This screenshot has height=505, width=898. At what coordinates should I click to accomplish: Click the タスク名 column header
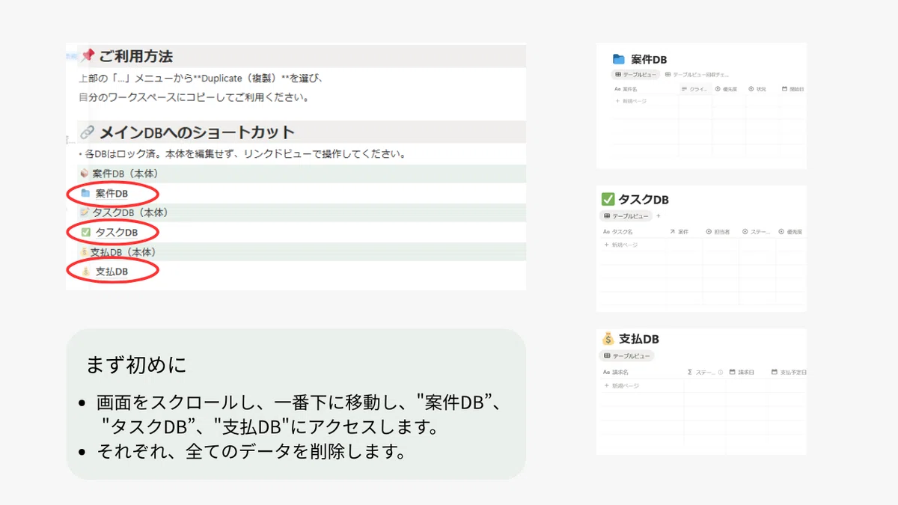pyautogui.click(x=618, y=232)
